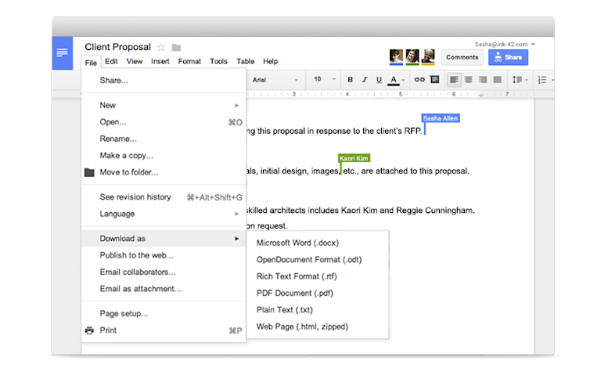Download as Web Page (.html, zipped)
This screenshot has width=601, height=375.
(318, 326)
